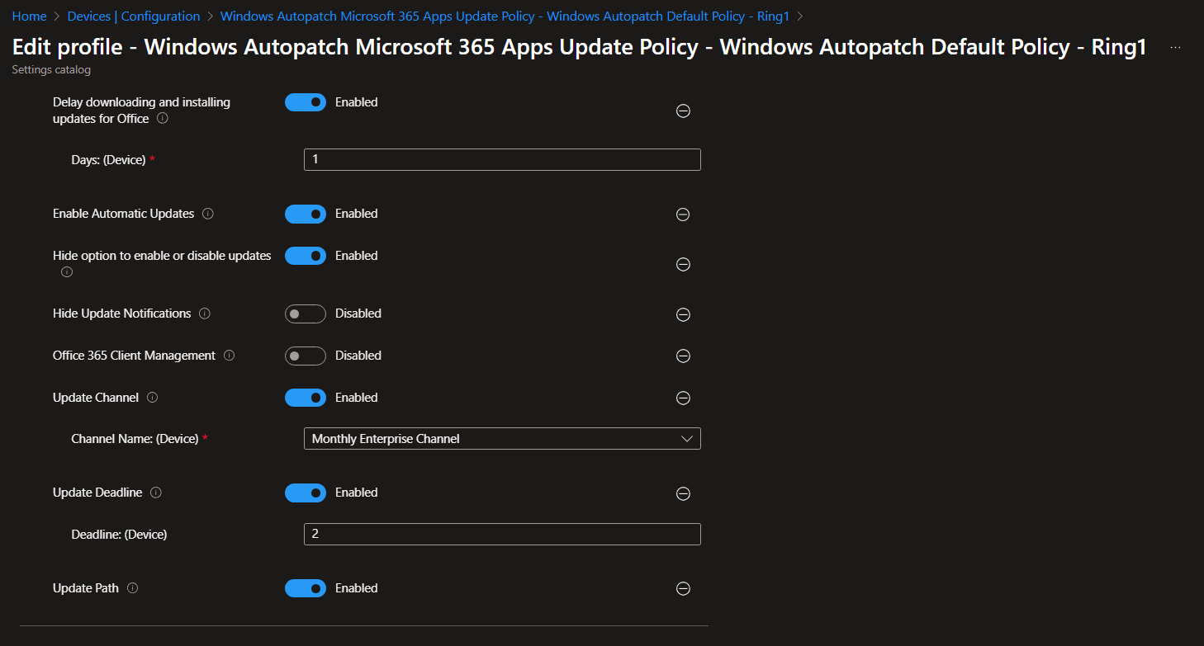Navigate to Home via the breadcrumb
The height and width of the screenshot is (646, 1204).
pos(29,16)
